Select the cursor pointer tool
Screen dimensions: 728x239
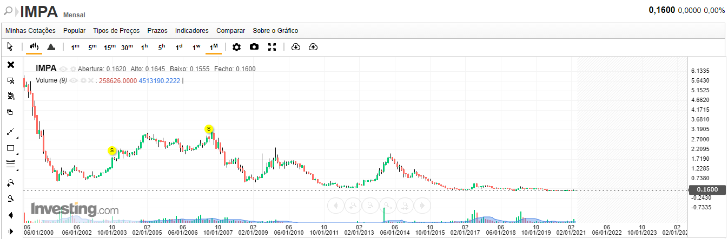[x=10, y=47]
